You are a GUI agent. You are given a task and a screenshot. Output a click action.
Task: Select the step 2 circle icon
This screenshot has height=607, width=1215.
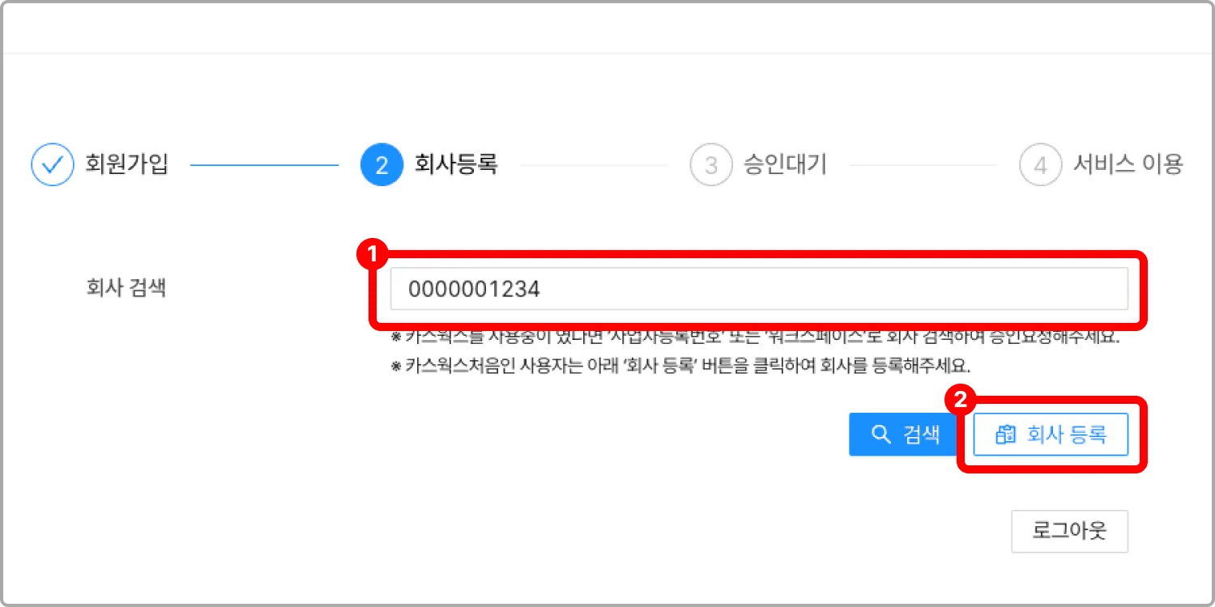(x=382, y=165)
